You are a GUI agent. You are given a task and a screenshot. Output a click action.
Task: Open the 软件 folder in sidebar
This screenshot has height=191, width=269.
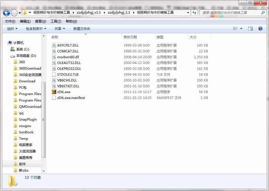tap(22, 164)
